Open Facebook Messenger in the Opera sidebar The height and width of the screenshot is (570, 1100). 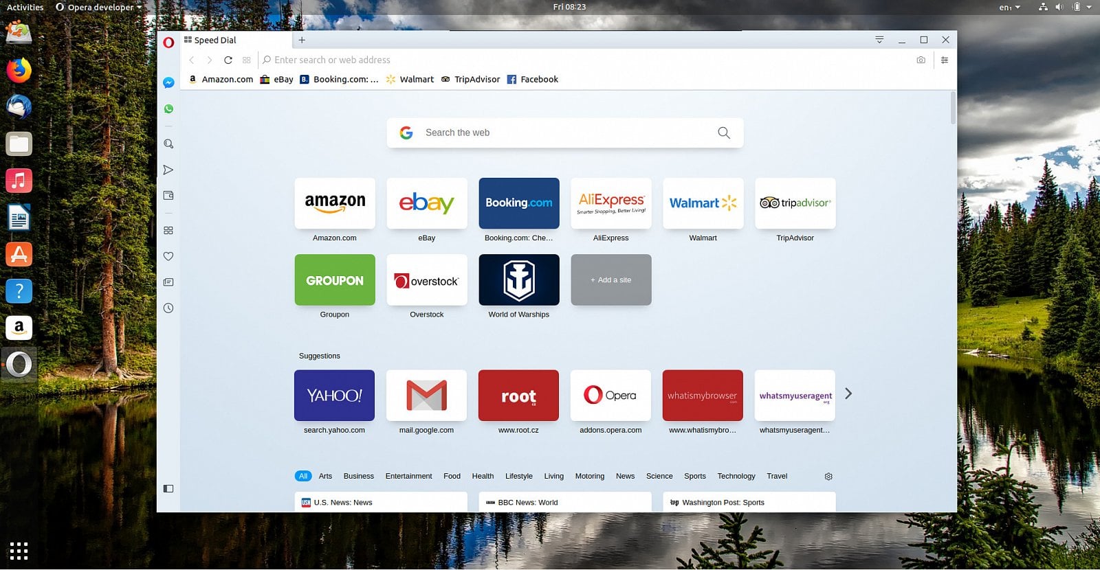168,82
